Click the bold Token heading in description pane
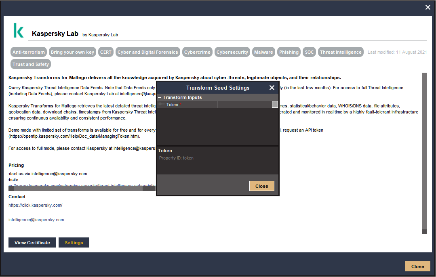Image resolution: width=436 pixels, height=277 pixels. (165, 151)
